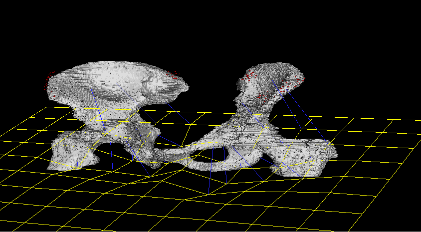
Task: Pick red marker points on left ilium's outer edge
Action: click(x=48, y=81)
